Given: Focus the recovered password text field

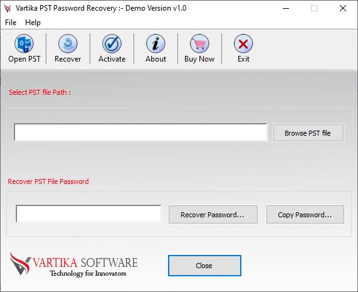Looking at the screenshot, I should click(x=88, y=214).
